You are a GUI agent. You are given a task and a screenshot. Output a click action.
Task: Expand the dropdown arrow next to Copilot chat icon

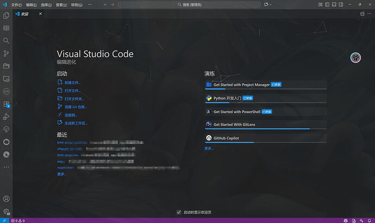click(x=271, y=4)
